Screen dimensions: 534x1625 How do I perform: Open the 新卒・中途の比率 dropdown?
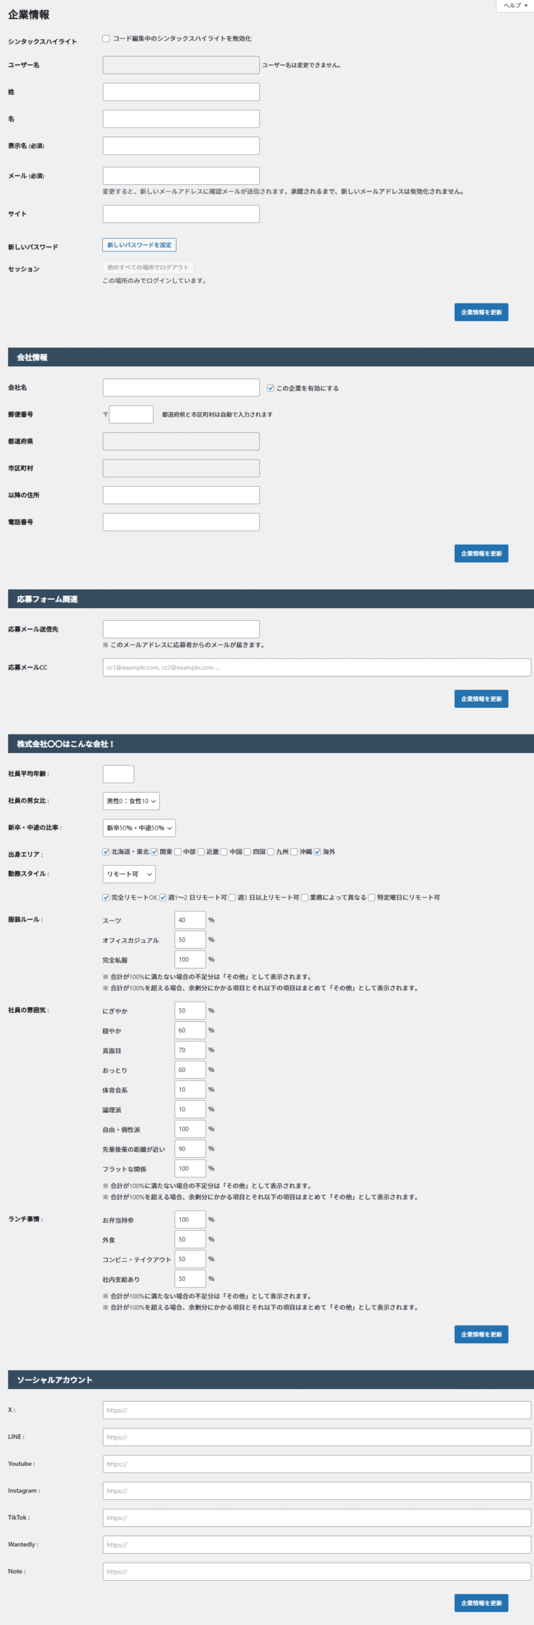click(138, 828)
